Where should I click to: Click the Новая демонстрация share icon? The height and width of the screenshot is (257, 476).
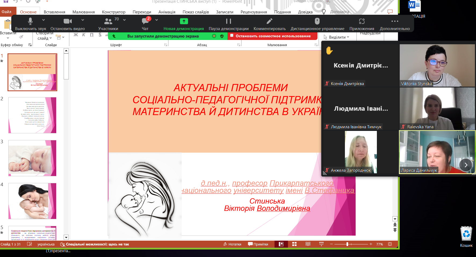click(184, 21)
